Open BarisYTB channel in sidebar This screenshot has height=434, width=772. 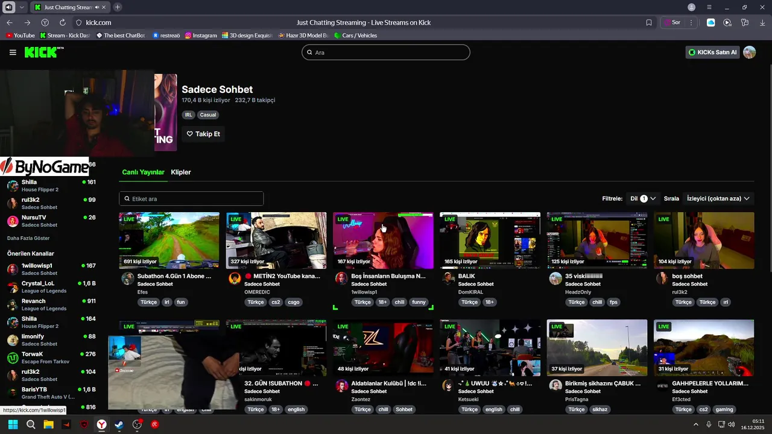click(x=51, y=393)
